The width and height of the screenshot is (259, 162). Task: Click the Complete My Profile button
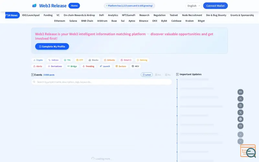pos(52,46)
